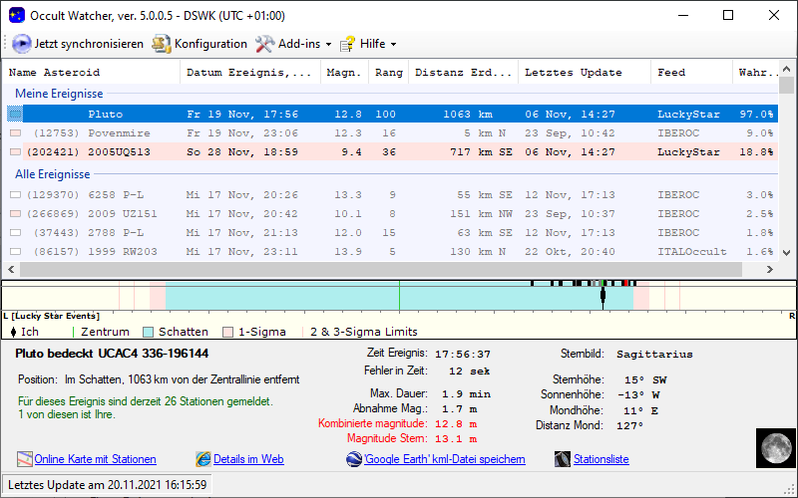Sort list by Name Asteroid column

click(x=54, y=73)
